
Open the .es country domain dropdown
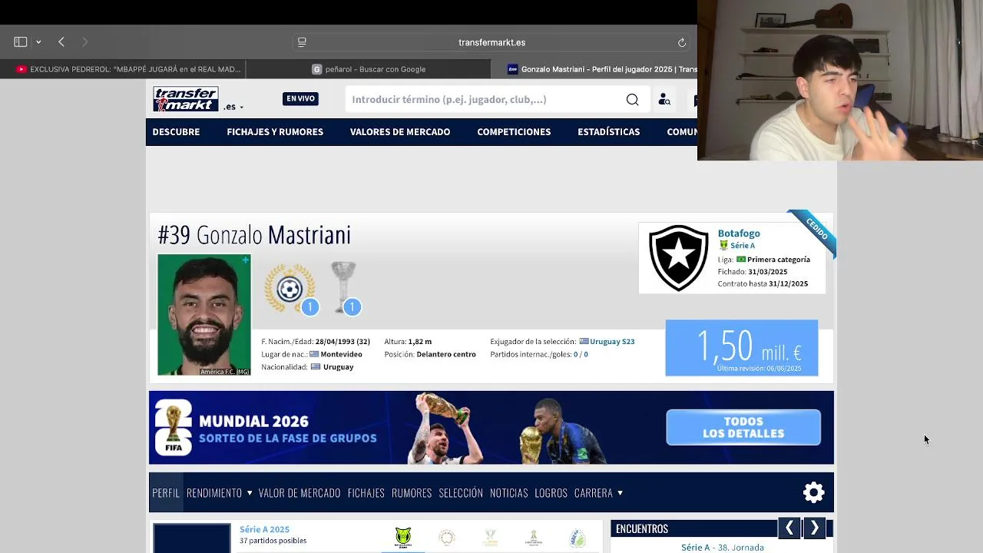coord(233,107)
